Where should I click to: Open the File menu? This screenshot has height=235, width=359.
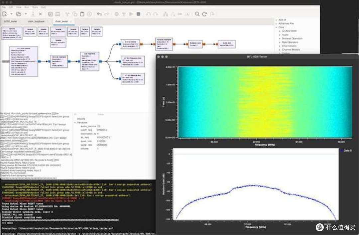tap(3, 6)
